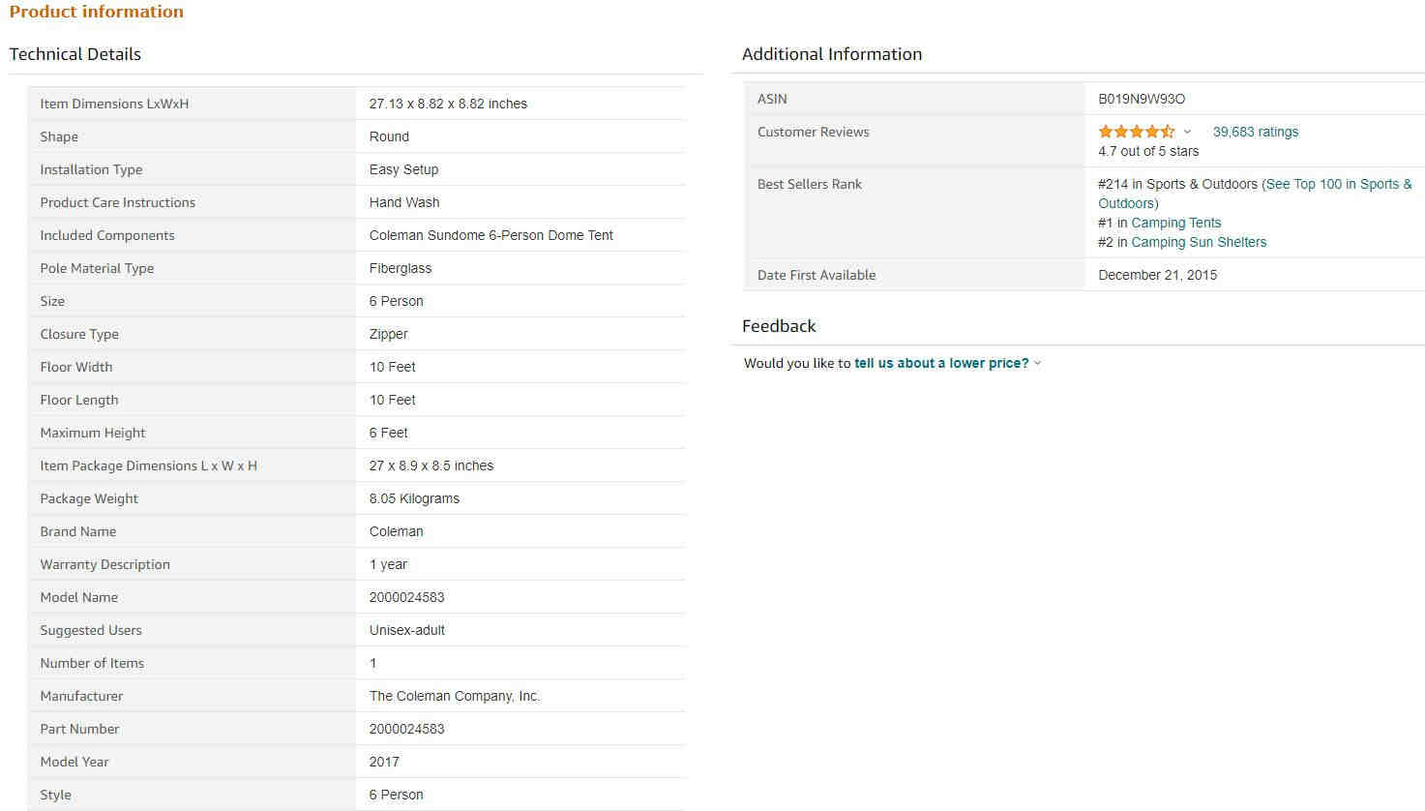Click the Pole Material Type label
Viewport: 1425px width, 811px height.
point(97,268)
